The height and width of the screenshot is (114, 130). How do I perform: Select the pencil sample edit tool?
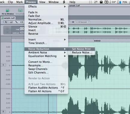click(16, 22)
